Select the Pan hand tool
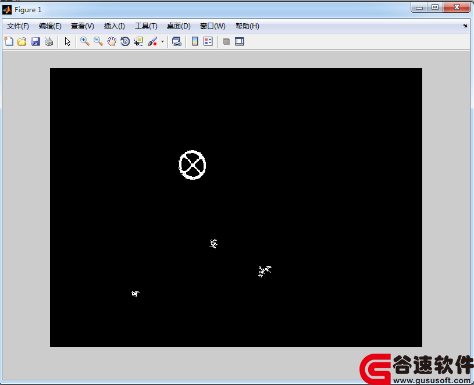This screenshot has height=385, width=474. 112,41
